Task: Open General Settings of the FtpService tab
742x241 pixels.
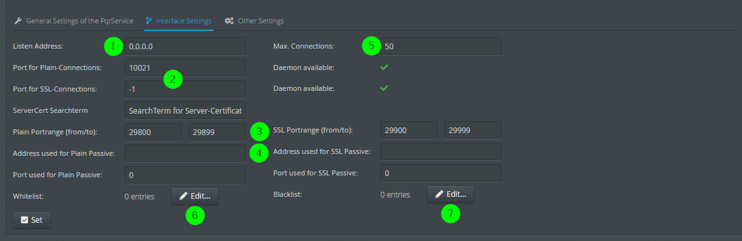Action: coord(74,21)
